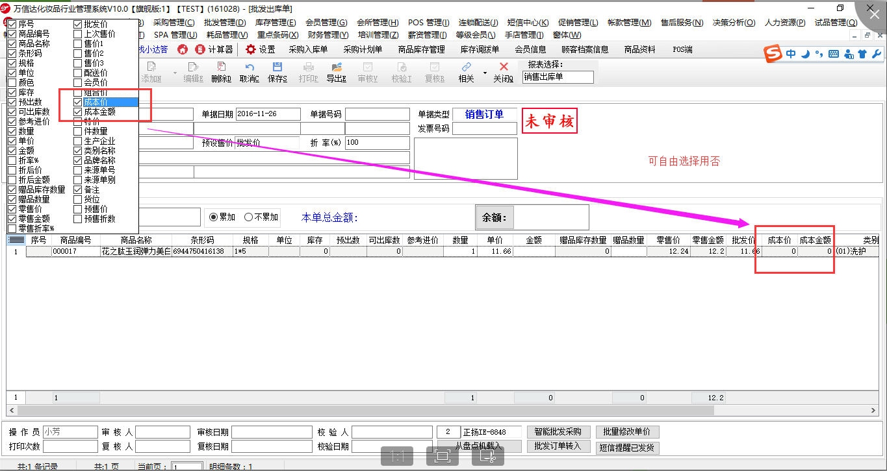Click the 批发订单转入 button

559,446
